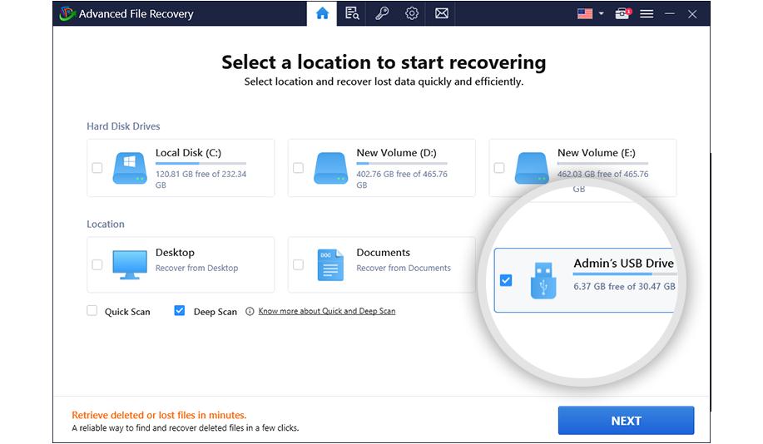The height and width of the screenshot is (444, 763).
Task: Click the Local Disk (C:) usage bar
Action: tap(201, 164)
